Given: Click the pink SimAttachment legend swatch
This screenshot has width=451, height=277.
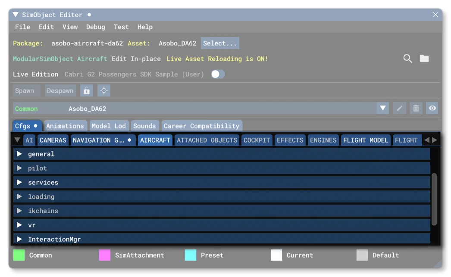Looking at the screenshot, I should click(105, 255).
